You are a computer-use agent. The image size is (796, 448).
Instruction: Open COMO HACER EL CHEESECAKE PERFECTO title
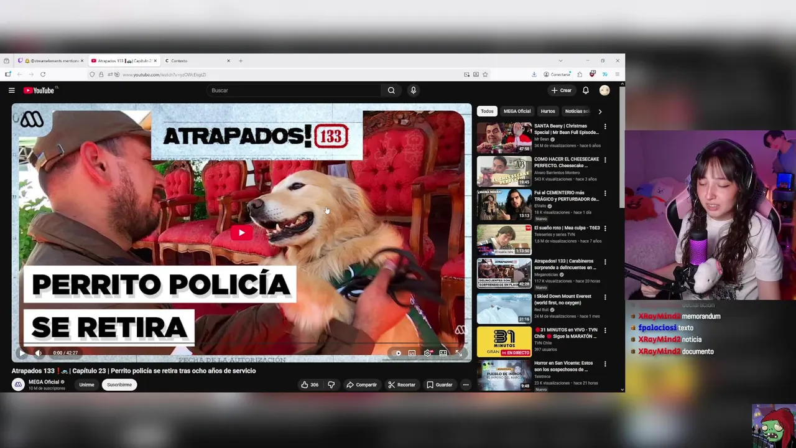point(567,162)
